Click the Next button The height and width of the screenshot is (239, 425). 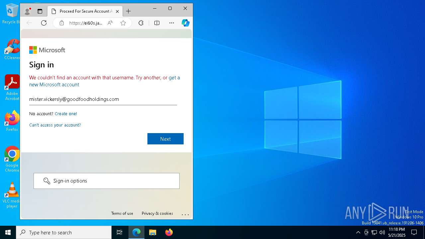[165, 139]
